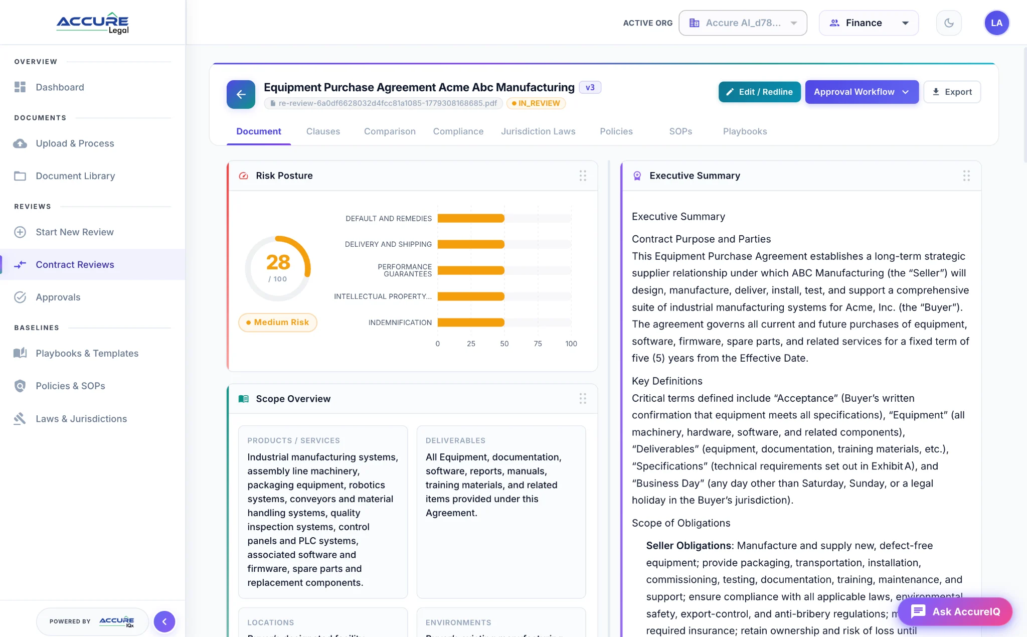Click the Powered by Accure badge
Image resolution: width=1027 pixels, height=637 pixels.
pos(92,621)
